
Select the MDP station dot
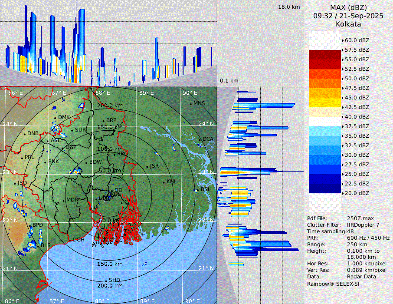coord(64,200)
